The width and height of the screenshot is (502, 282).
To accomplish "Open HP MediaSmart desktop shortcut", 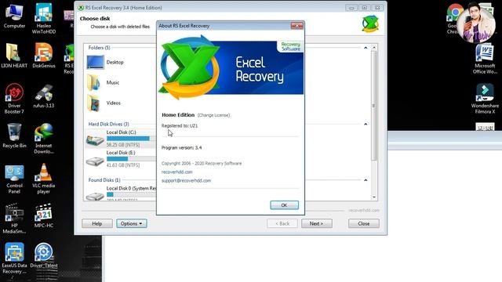I will 14,219.
